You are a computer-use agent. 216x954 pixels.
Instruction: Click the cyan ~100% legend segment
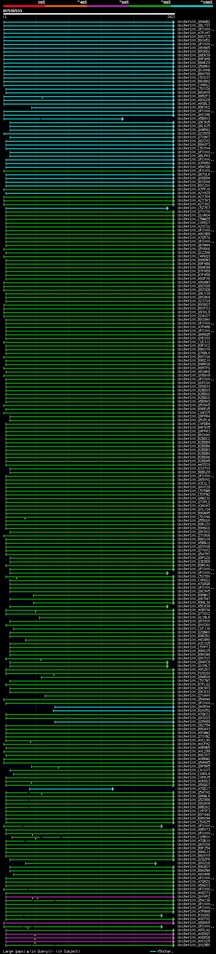click(192, 6)
